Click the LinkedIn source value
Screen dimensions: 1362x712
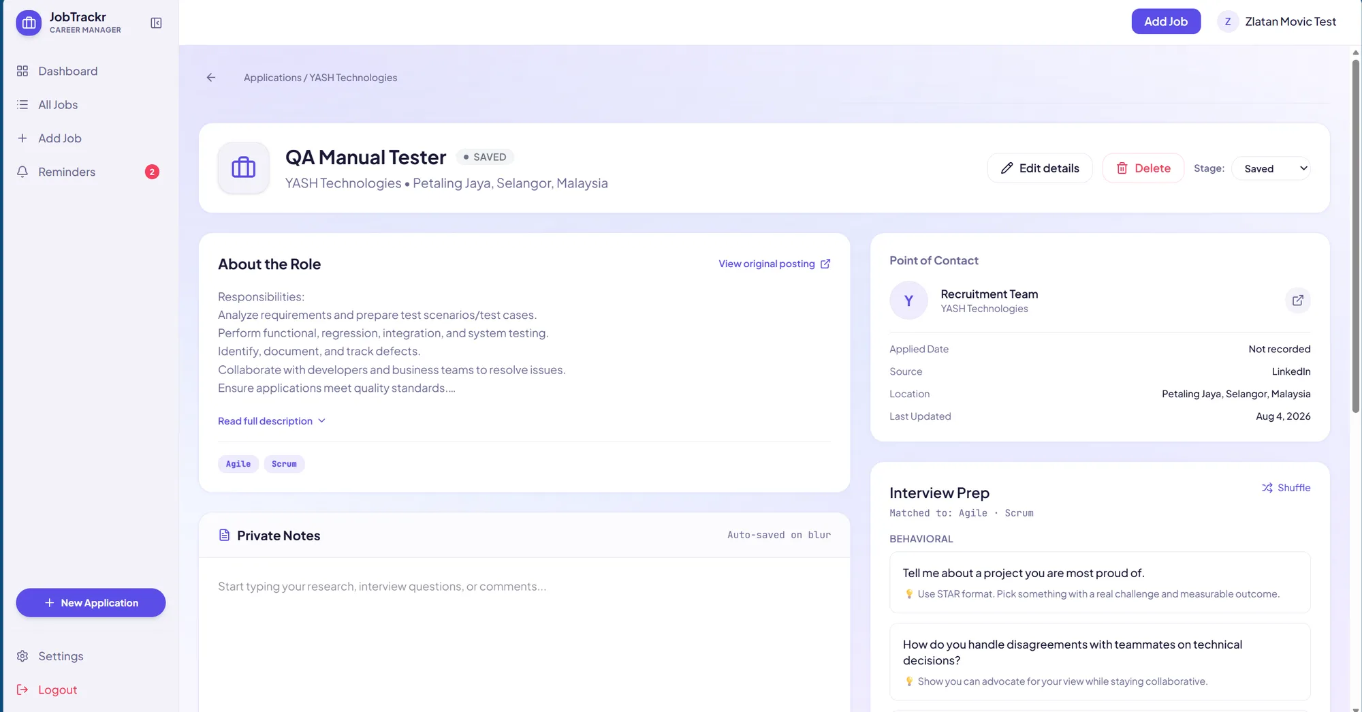click(x=1291, y=371)
